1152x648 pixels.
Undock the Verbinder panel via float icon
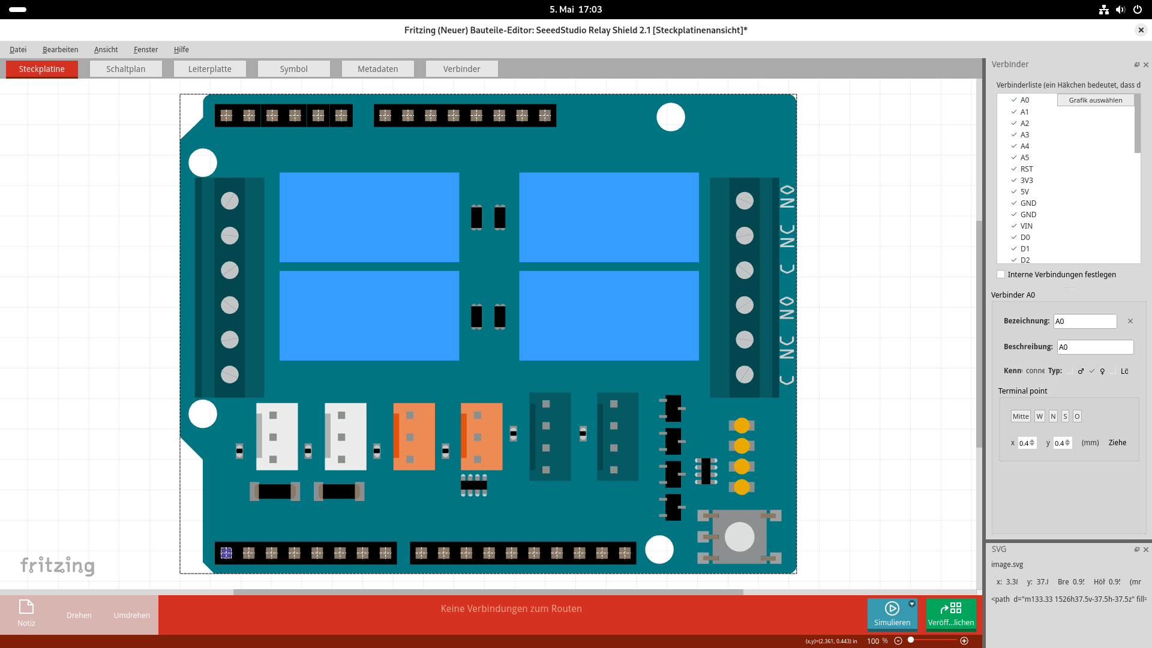point(1136,65)
